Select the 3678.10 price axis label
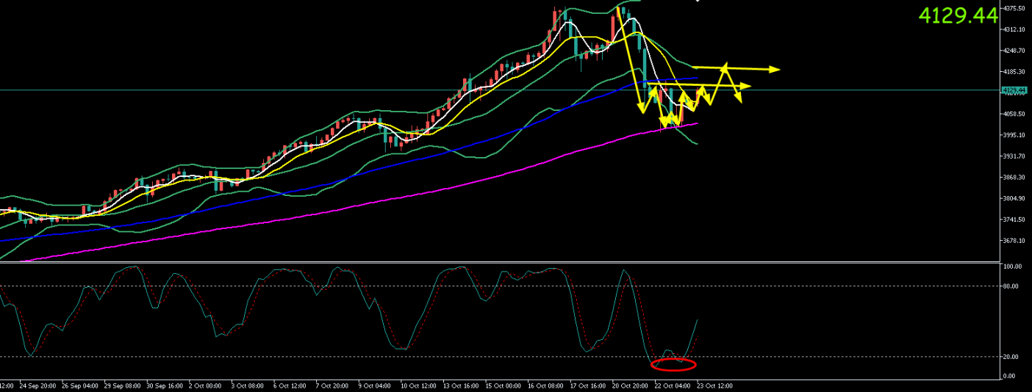 click(1013, 241)
